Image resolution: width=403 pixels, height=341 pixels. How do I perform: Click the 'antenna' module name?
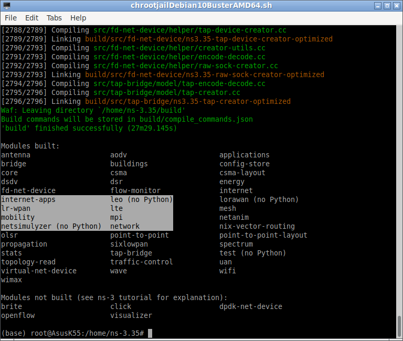click(16, 155)
